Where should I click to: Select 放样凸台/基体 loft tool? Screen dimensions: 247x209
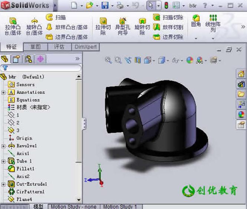67,27
